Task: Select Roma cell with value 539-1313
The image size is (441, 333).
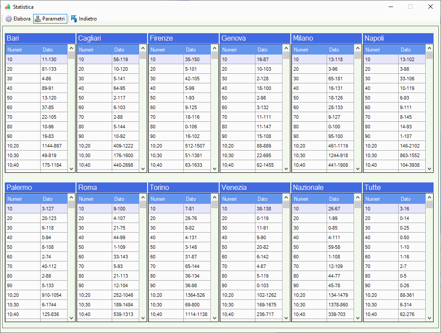Action: (x=126, y=314)
